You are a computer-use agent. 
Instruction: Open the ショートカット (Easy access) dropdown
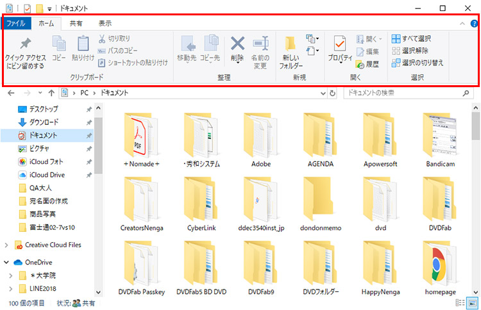pyautogui.click(x=312, y=51)
